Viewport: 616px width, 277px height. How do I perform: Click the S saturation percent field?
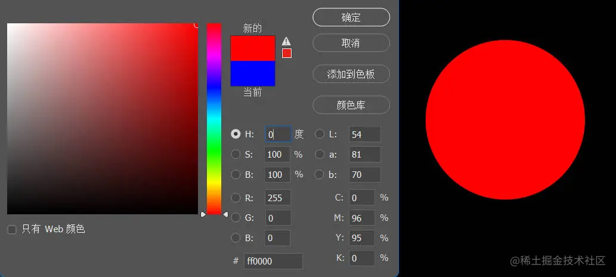click(278, 154)
